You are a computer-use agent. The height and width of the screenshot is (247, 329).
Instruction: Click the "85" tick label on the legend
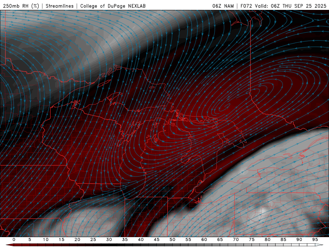(x=283, y=240)
